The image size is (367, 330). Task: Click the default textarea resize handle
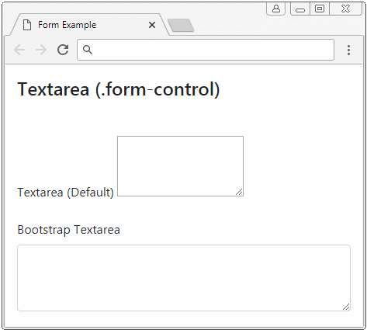coord(239,192)
